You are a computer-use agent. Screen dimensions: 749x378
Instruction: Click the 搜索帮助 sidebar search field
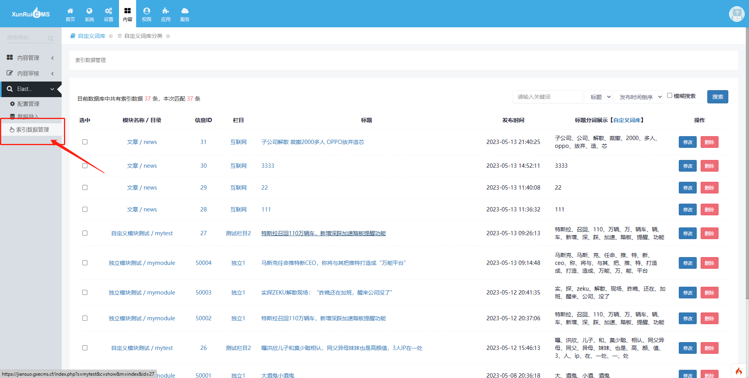pos(27,38)
